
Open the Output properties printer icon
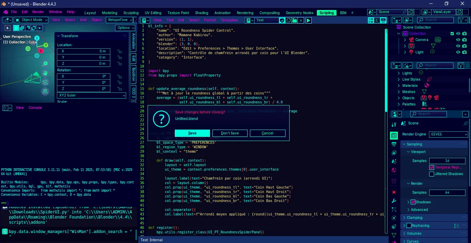coord(394,144)
